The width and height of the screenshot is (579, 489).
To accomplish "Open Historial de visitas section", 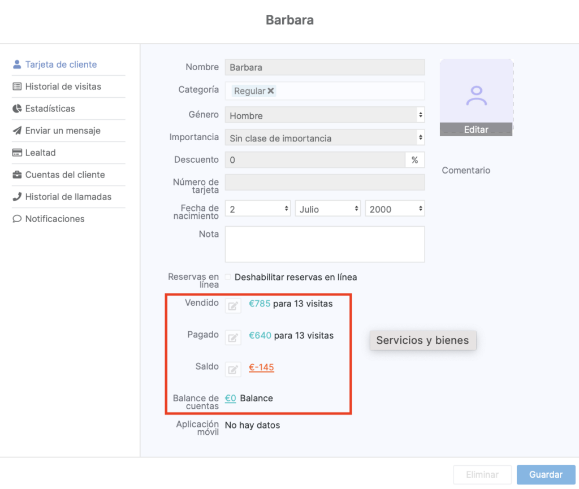I will point(63,86).
